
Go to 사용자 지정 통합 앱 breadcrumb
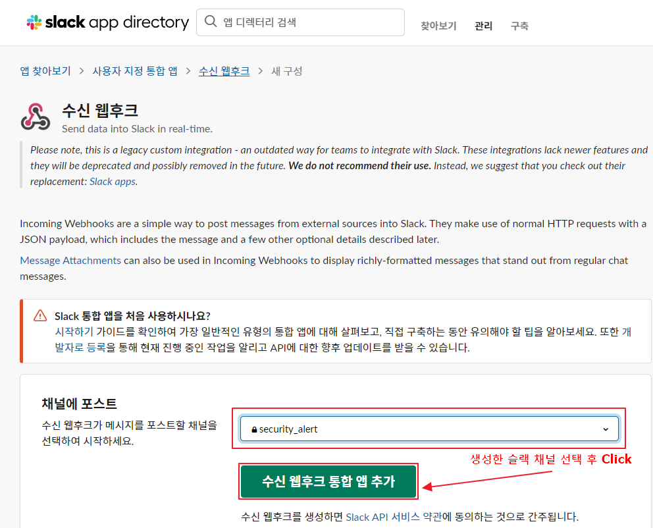[x=135, y=71]
